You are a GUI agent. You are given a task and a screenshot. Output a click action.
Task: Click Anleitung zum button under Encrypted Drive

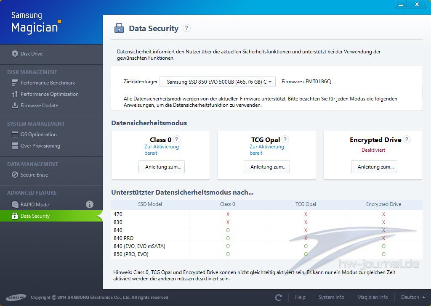pyautogui.click(x=374, y=167)
